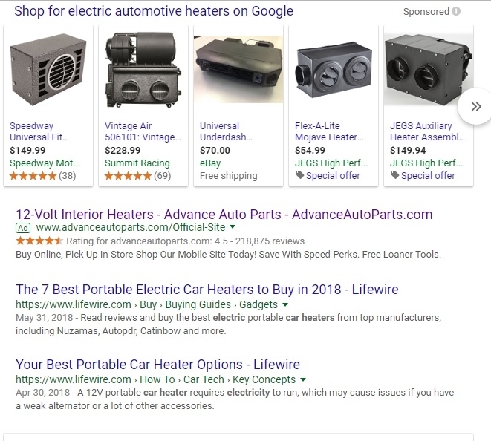Open the Flex-A-Lite Mojave Heater product title
This screenshot has width=491, height=441.
(x=329, y=131)
